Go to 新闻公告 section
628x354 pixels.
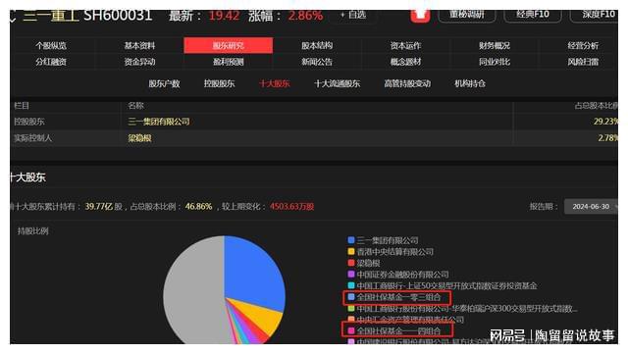coord(317,62)
